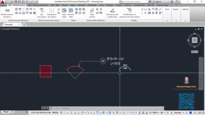
Task: Open the Manage ribbon tab
Action: click(x=110, y=5)
